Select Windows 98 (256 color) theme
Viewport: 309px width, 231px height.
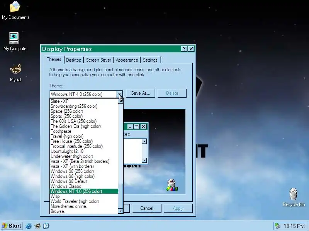(84, 171)
